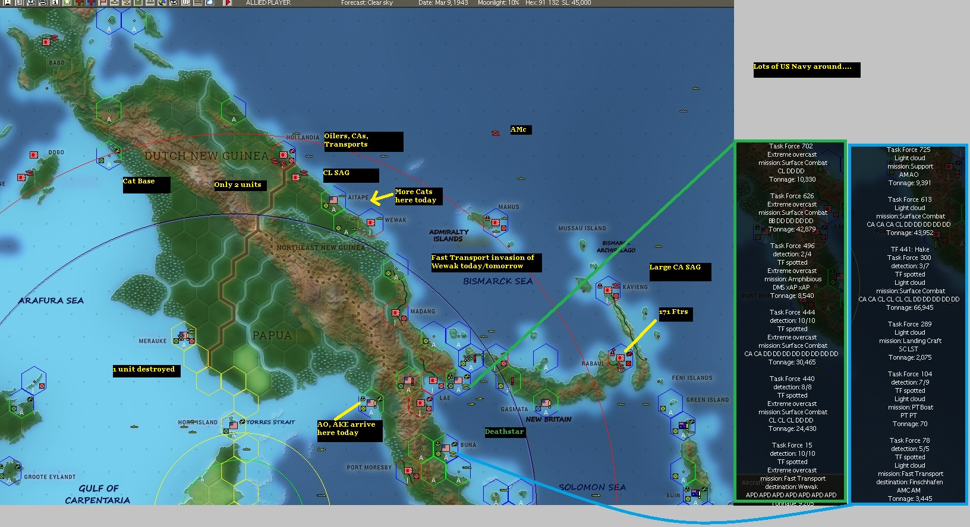This screenshot has height=527, width=970.
Task: Click the white star on green icon
Action: (67, 2)
